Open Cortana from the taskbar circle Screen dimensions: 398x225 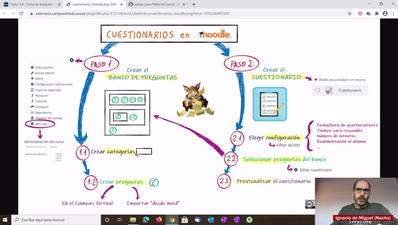(x=107, y=220)
